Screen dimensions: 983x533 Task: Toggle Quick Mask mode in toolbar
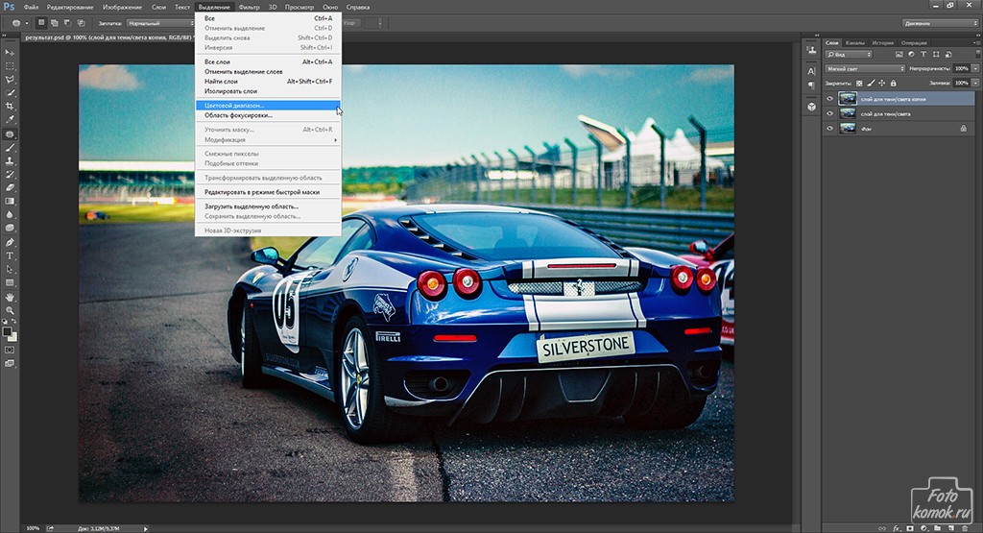[x=10, y=350]
